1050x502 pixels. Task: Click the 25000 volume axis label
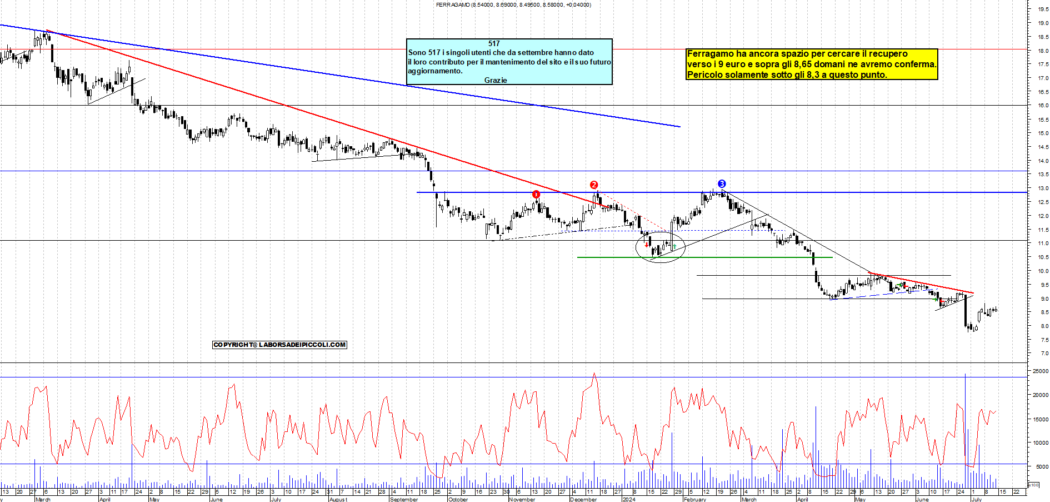[x=1041, y=371]
